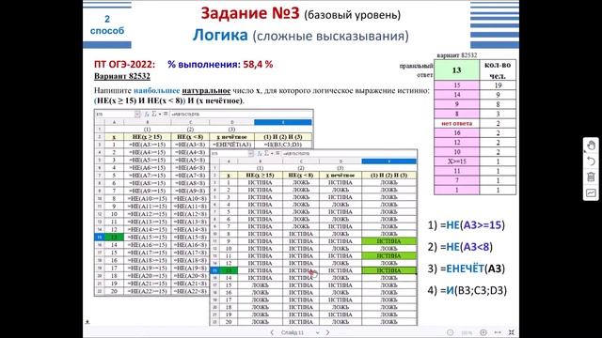
Task: Click the word 'наибольшее' in the task statement
Action: (x=157, y=91)
